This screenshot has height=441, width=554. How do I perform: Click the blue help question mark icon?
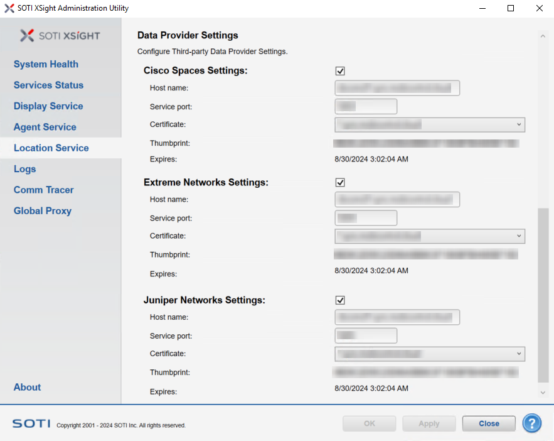(x=532, y=423)
